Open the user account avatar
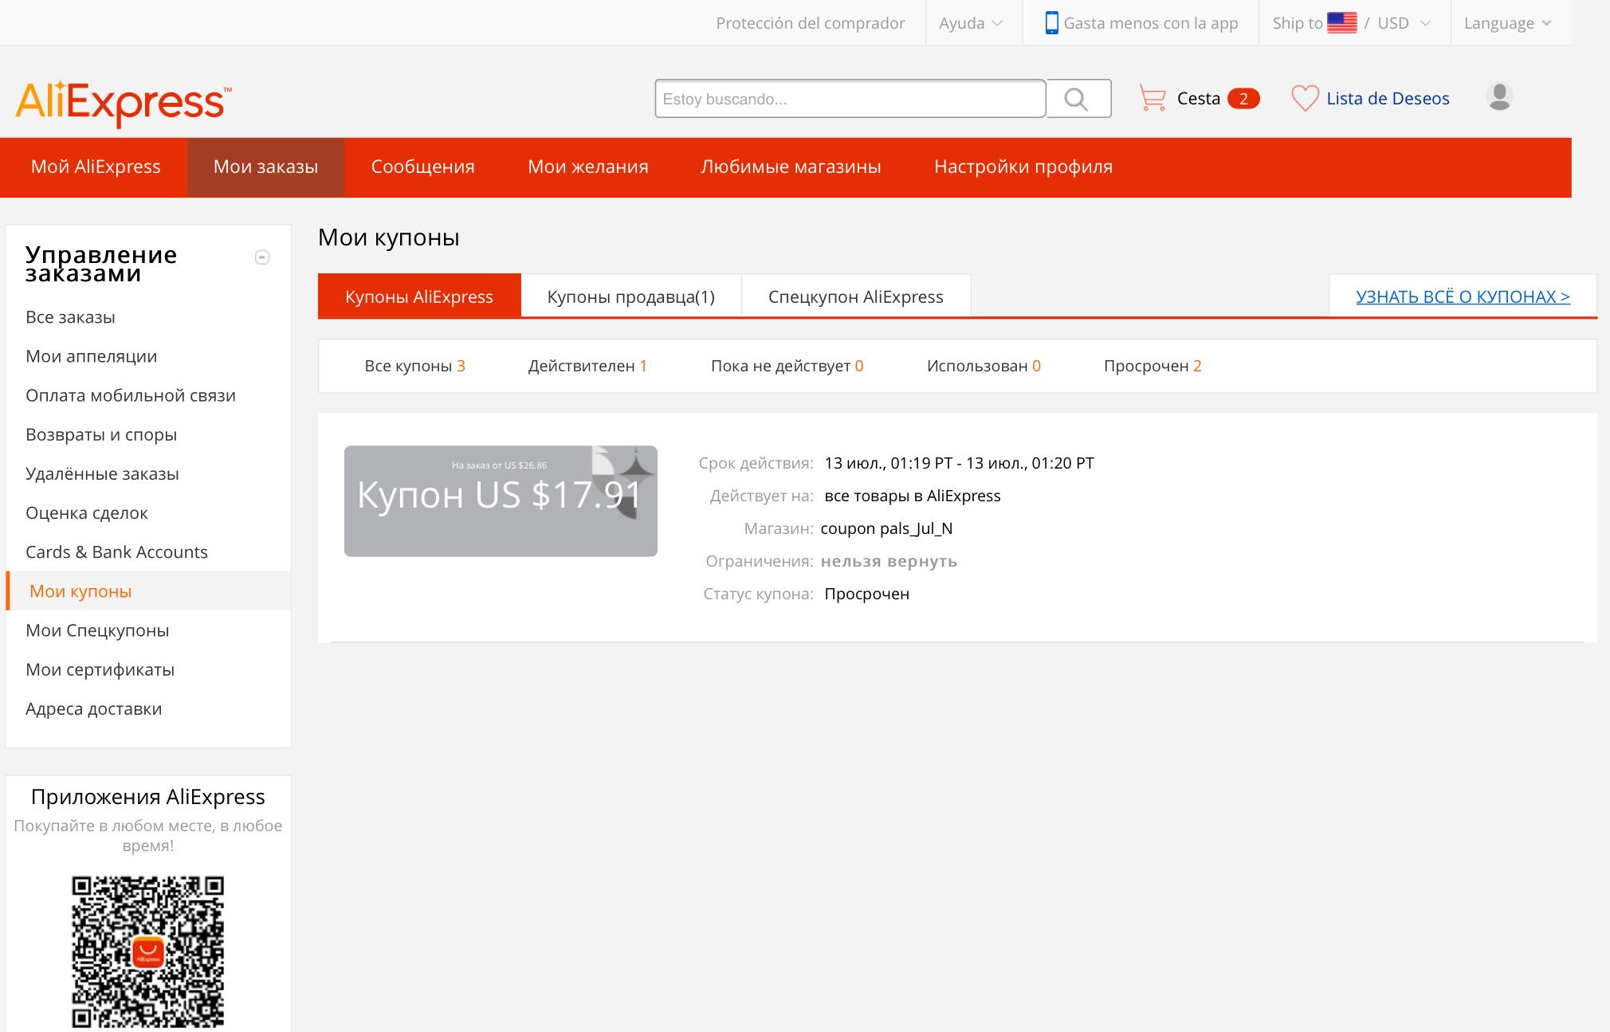 click(x=1499, y=97)
